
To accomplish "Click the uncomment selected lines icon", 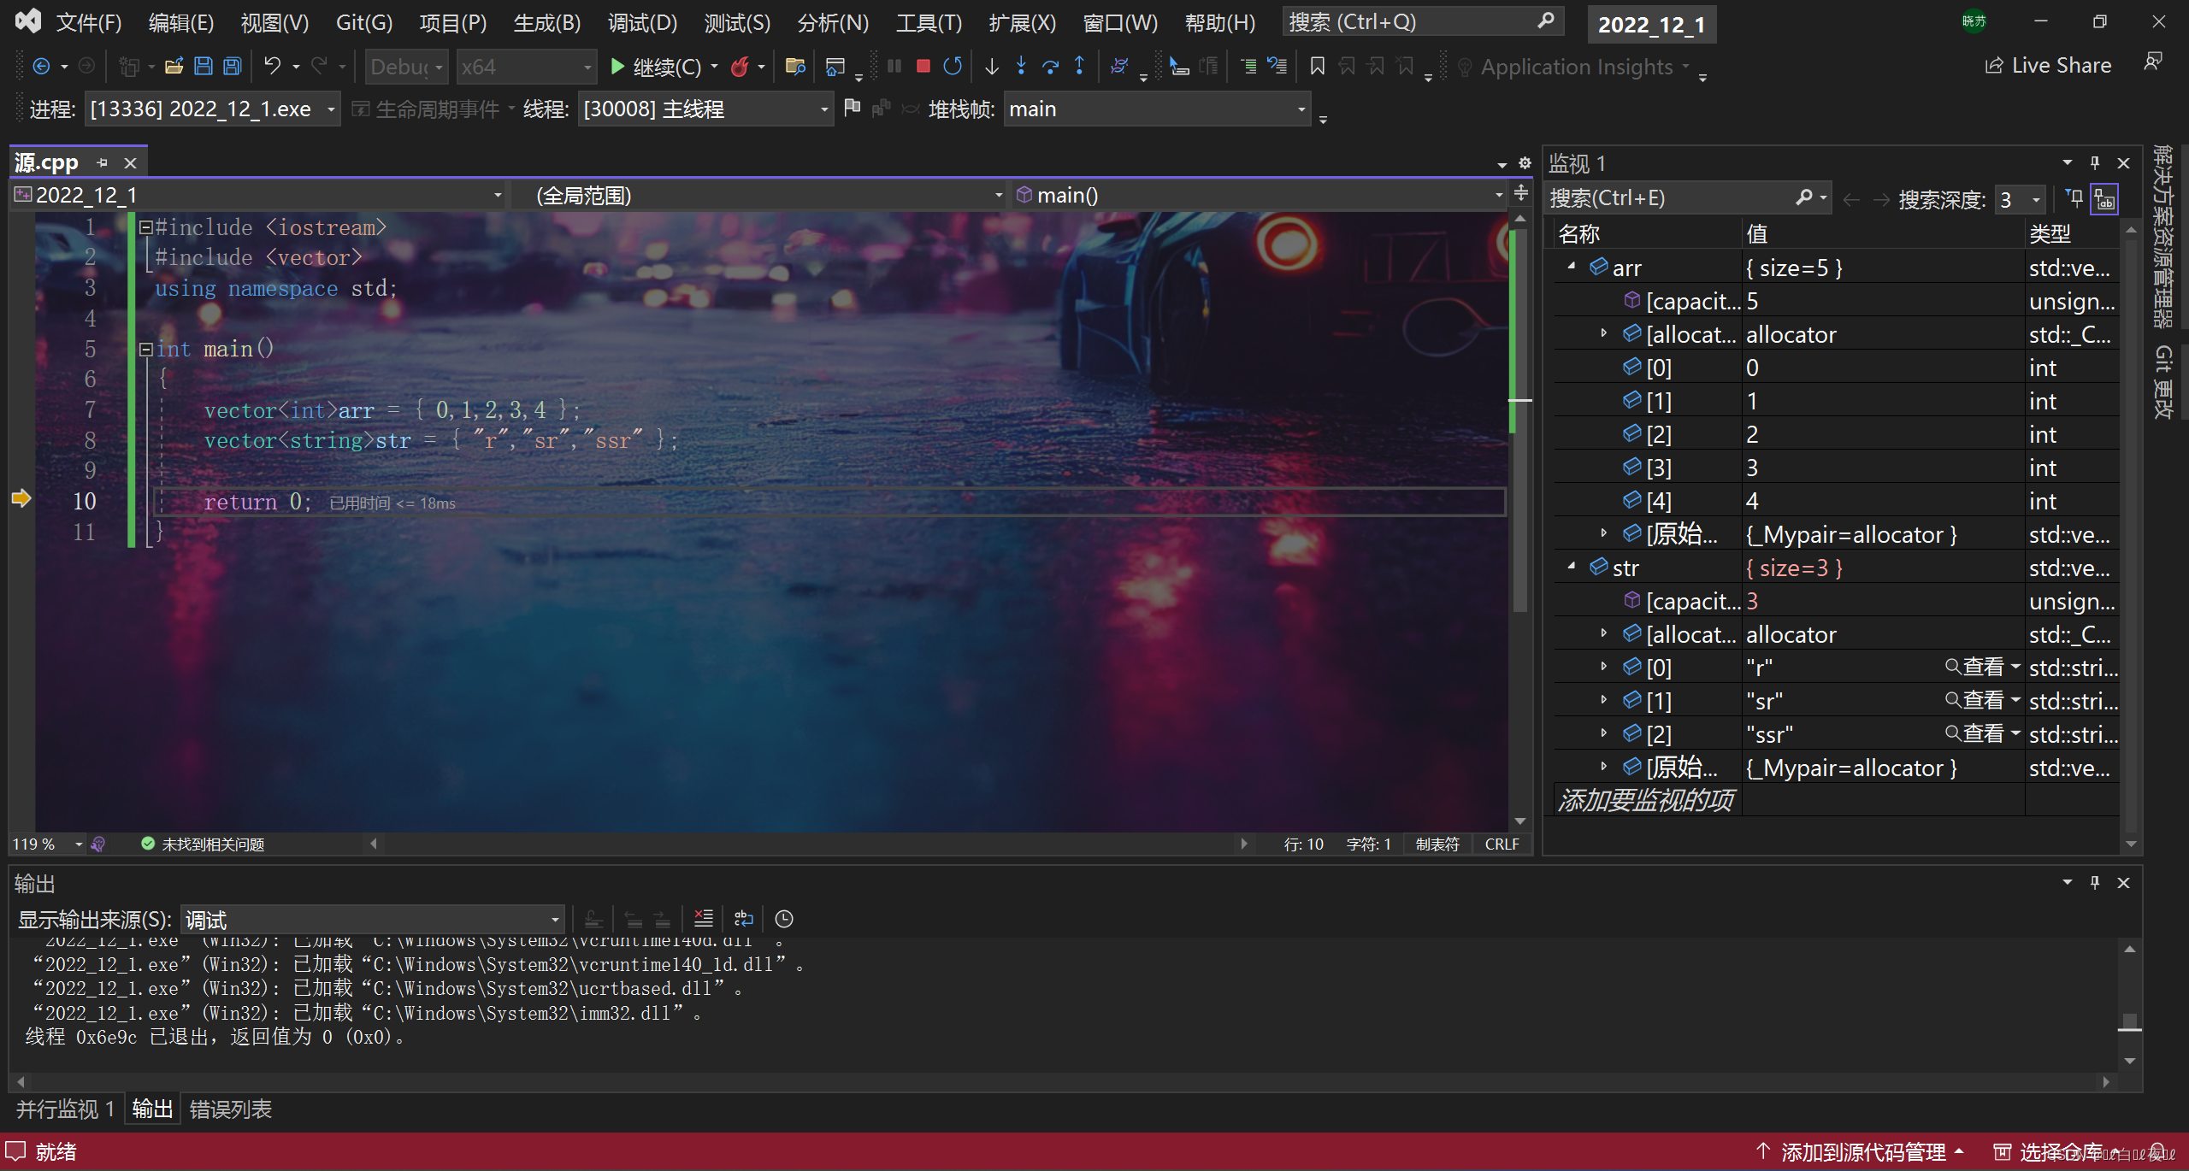I will [1277, 66].
